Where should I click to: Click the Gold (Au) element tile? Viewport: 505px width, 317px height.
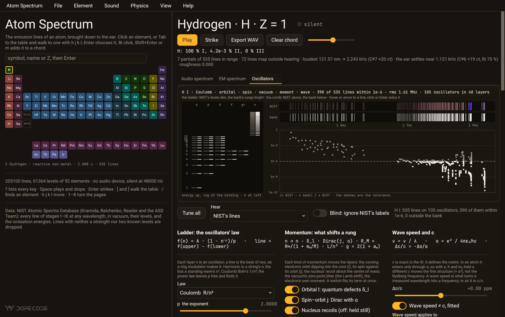click(99, 115)
